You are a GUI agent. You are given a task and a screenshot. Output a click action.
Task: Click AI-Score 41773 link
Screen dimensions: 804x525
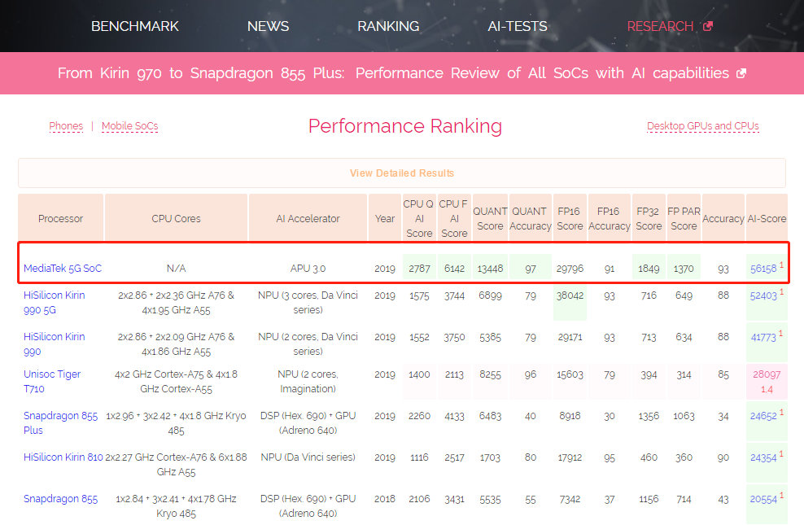point(763,337)
